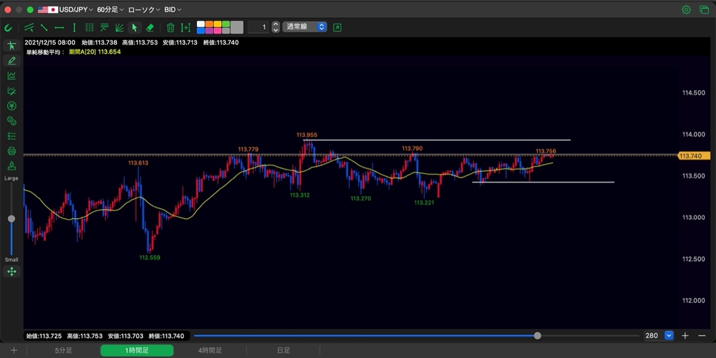Viewport: 716px width, 358px height.
Task: Increase line width with stepper arrow
Action: pyautogui.click(x=275, y=24)
